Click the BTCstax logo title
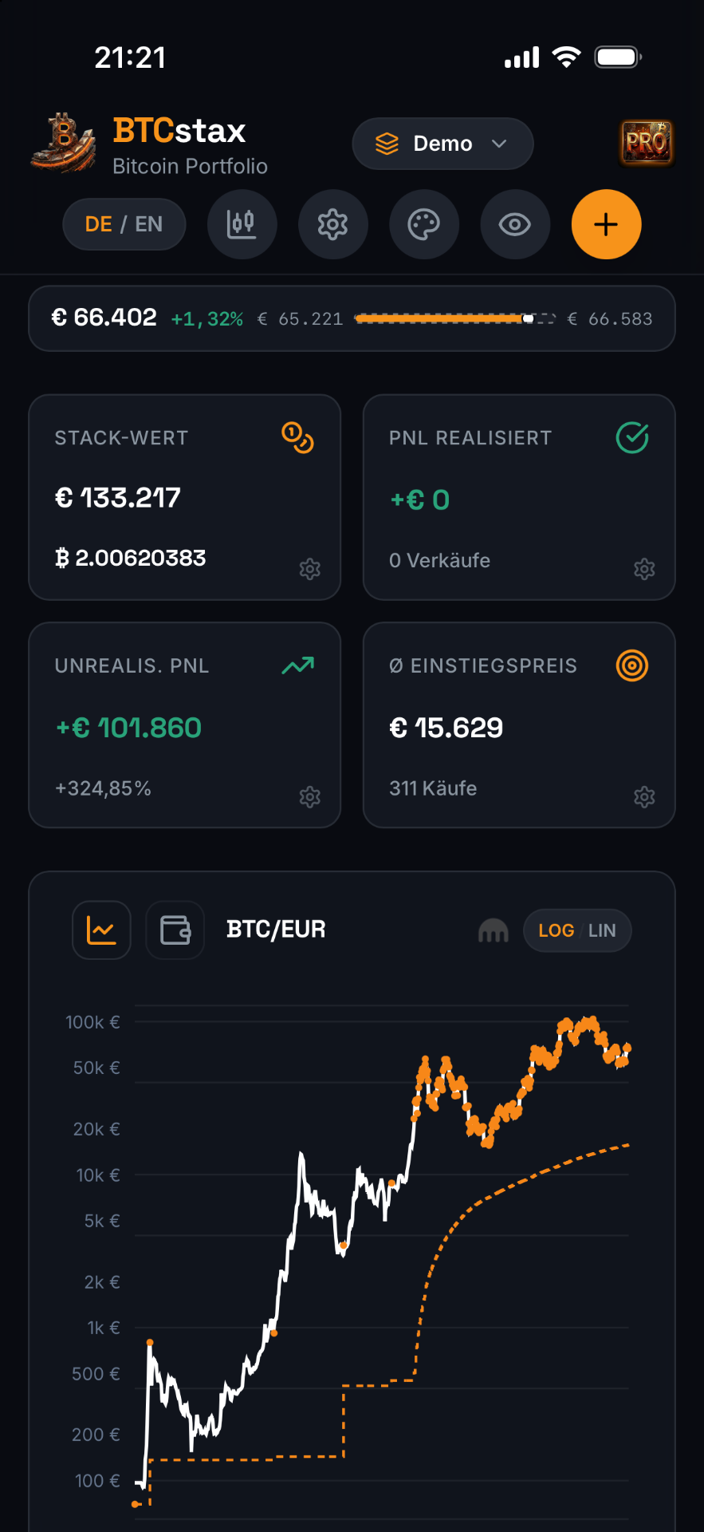 click(179, 130)
